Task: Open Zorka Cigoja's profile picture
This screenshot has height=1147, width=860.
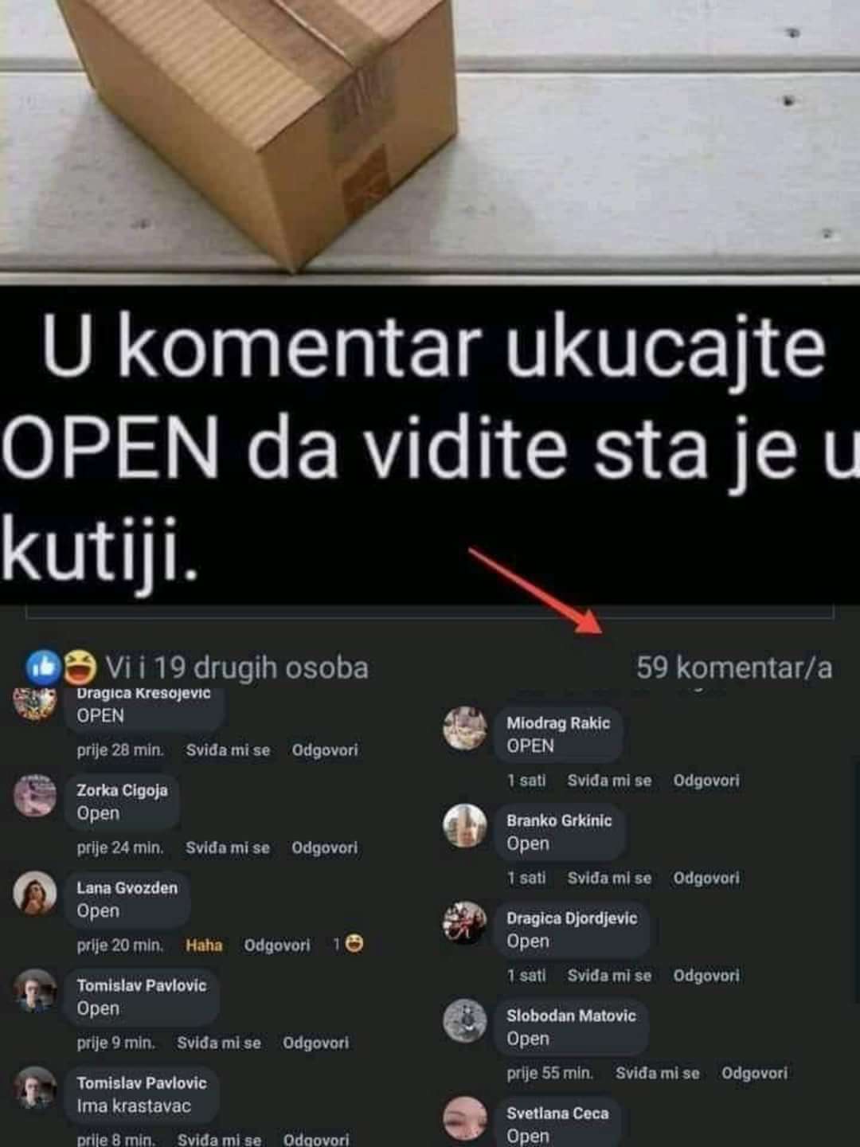Action: coord(35,795)
